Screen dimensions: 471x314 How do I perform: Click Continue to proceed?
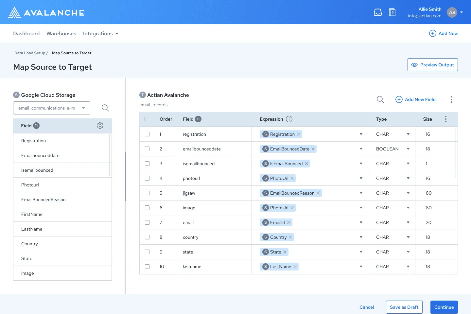pyautogui.click(x=444, y=307)
